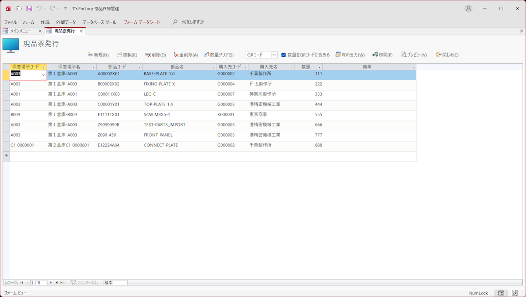Open preview with プレビュー(V) button
This screenshot has width=526, height=297.
pyautogui.click(x=414, y=55)
